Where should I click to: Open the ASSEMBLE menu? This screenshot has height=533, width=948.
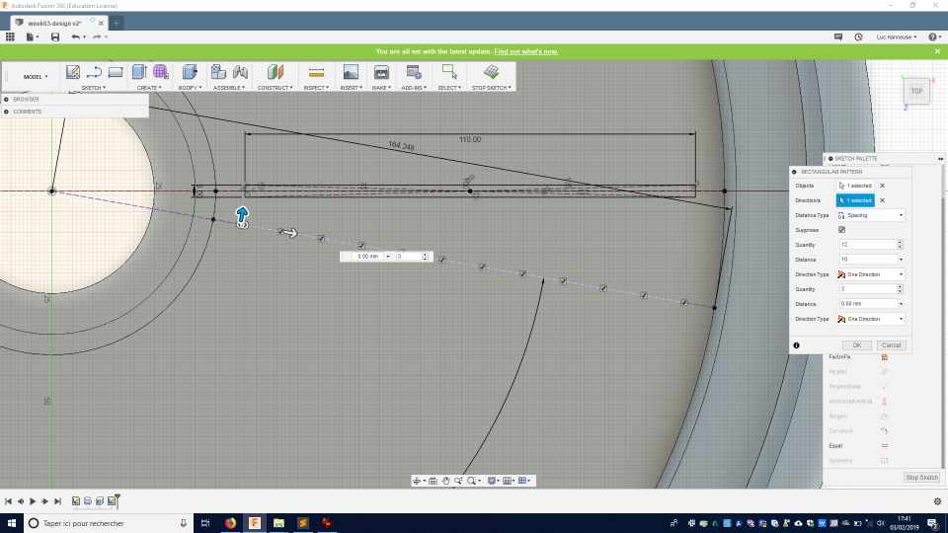pos(229,88)
